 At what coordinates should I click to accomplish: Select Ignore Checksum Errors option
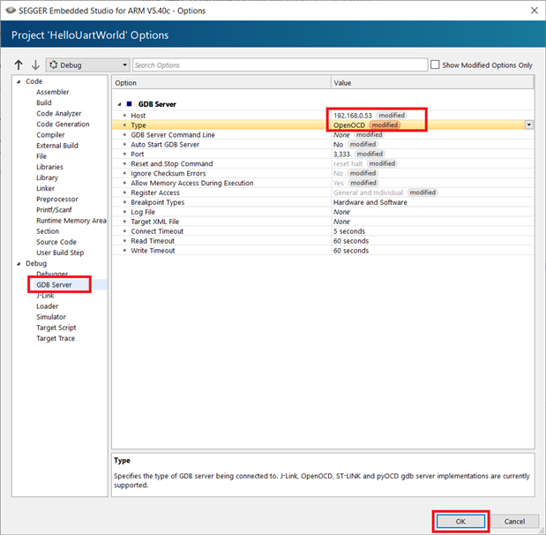click(x=323, y=174)
